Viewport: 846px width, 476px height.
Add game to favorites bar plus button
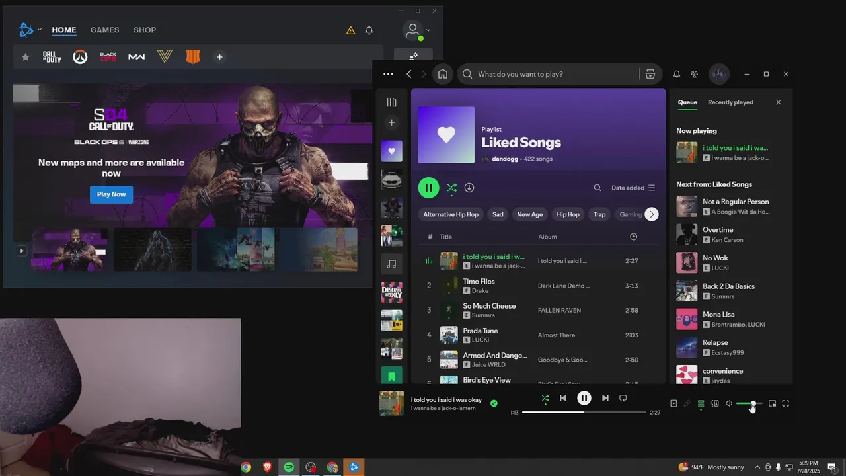point(219,57)
